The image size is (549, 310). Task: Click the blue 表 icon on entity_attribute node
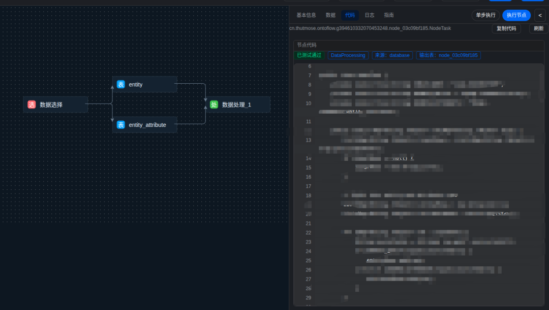pos(120,125)
